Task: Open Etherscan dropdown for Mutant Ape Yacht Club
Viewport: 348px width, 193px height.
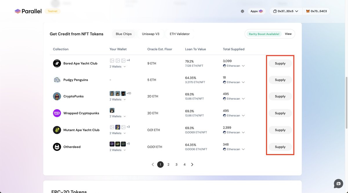Action: point(234,132)
